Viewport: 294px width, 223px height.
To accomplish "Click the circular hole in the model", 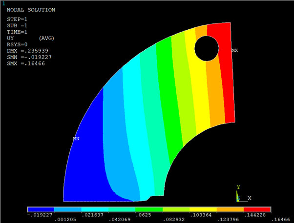I will coord(207,48).
